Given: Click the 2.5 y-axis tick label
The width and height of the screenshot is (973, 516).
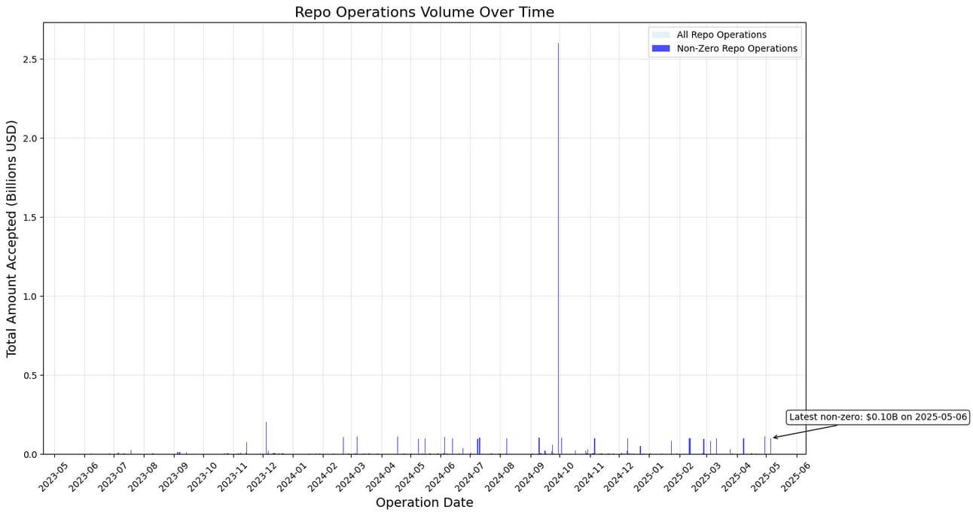Looking at the screenshot, I should (x=29, y=59).
